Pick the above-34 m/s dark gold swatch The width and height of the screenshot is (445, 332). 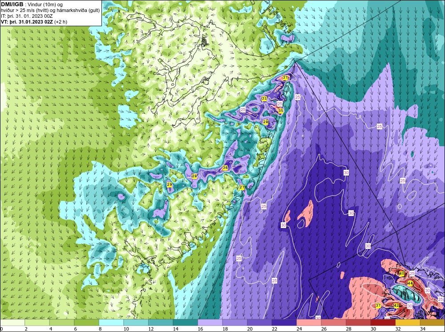(432, 322)
